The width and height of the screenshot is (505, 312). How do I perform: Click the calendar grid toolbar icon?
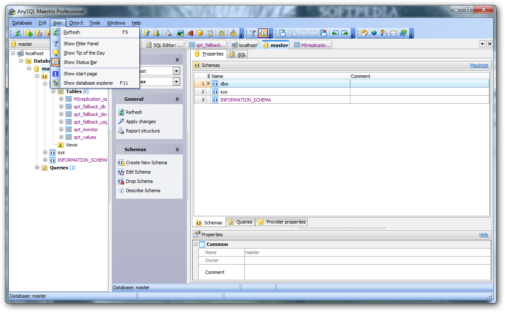tap(222, 33)
